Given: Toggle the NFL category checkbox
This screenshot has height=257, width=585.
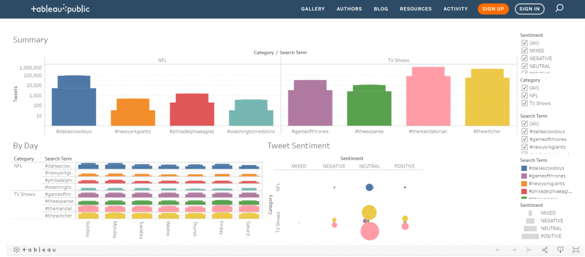Looking at the screenshot, I should (x=524, y=96).
